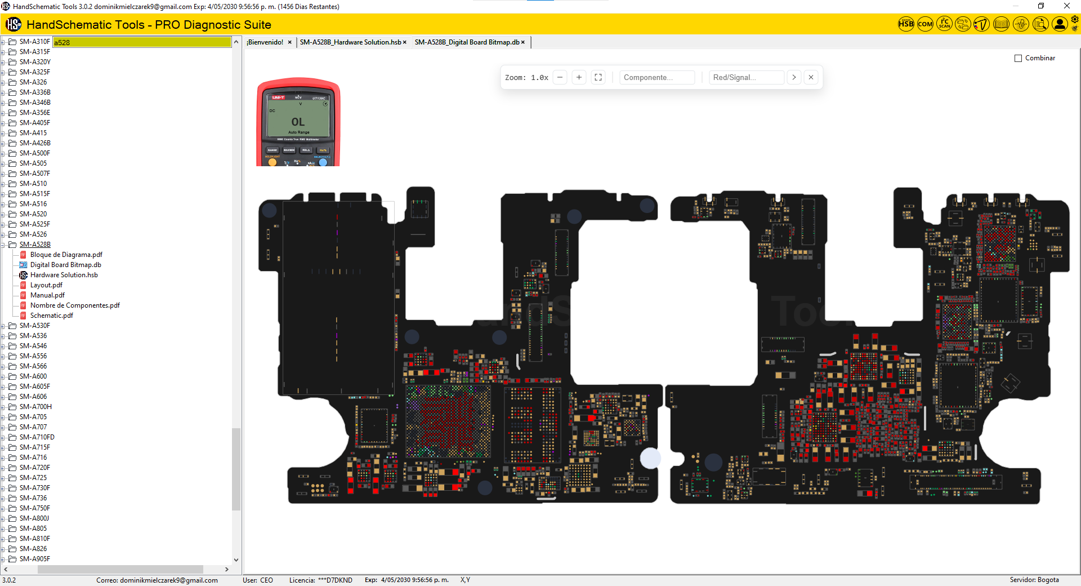Collapse the SM-A528B folder node
Viewport: 1081px width, 586px height.
coord(3,245)
